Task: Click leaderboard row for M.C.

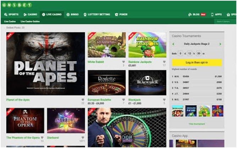Action: click(x=197, y=99)
